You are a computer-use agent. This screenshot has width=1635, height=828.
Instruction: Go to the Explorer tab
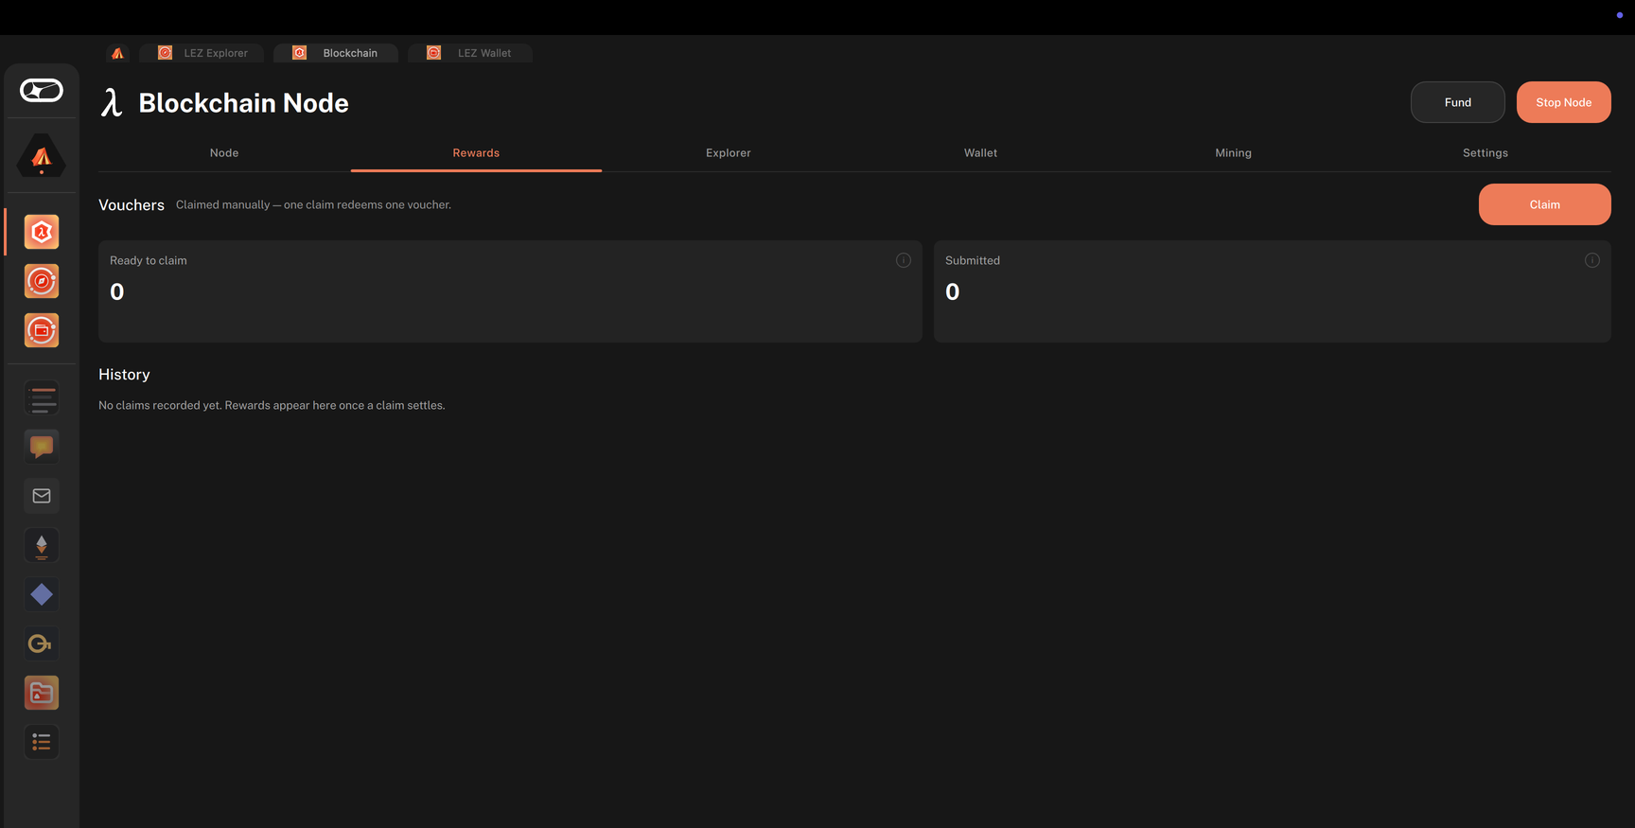pyautogui.click(x=729, y=153)
